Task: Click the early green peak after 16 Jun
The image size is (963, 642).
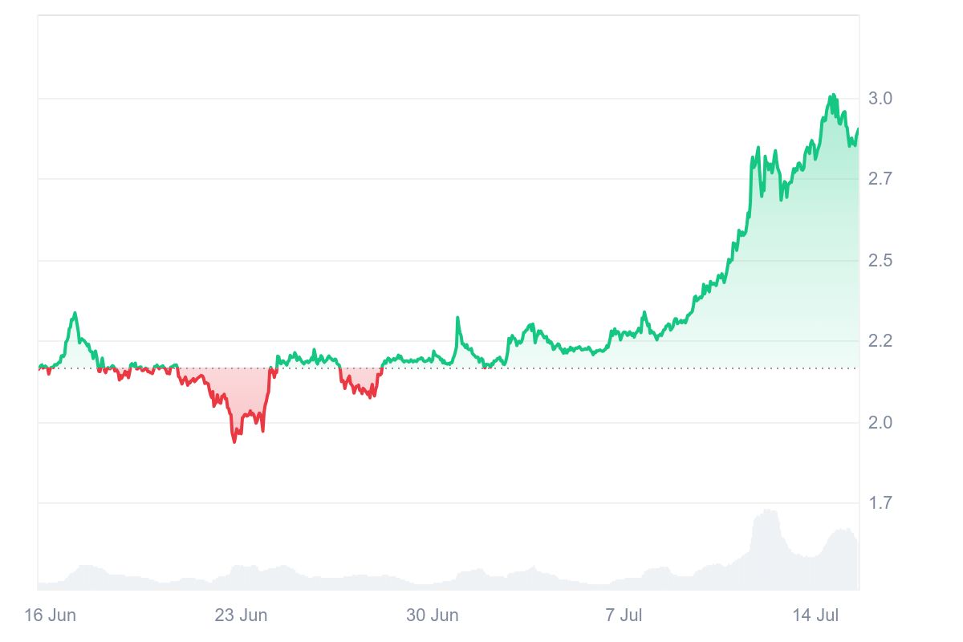Action: pyautogui.click(x=75, y=314)
